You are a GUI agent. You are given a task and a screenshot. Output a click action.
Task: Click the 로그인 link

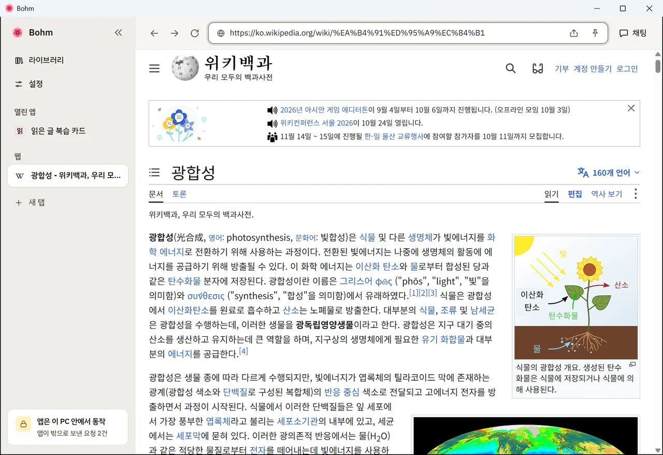coord(627,68)
